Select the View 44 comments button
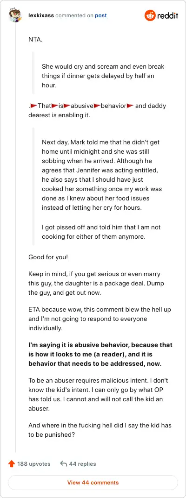The width and height of the screenshot is (186, 498). (x=93, y=483)
